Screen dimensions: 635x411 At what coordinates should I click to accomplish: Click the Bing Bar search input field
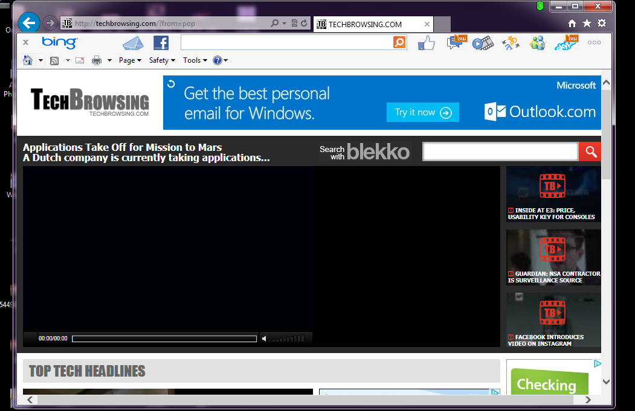point(287,42)
